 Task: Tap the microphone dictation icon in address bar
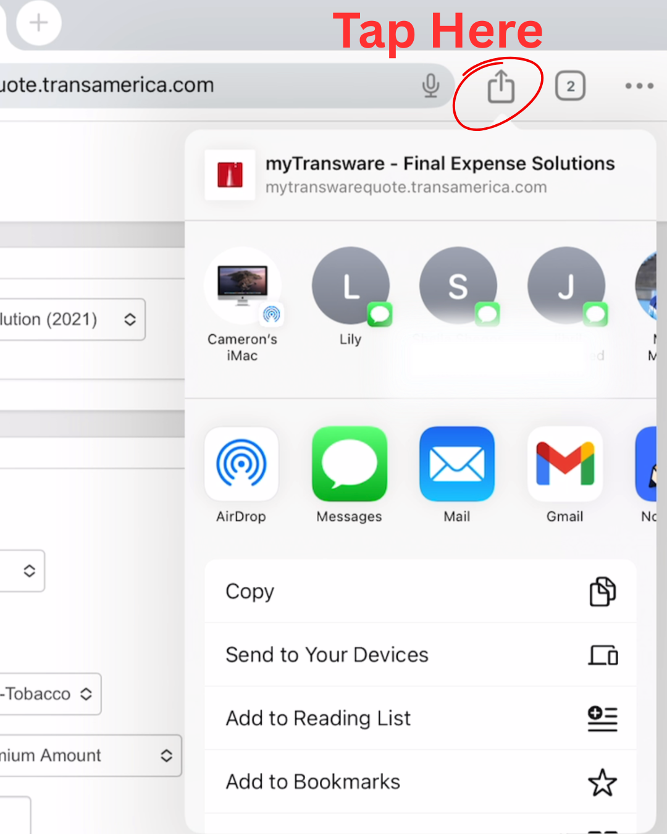(430, 86)
